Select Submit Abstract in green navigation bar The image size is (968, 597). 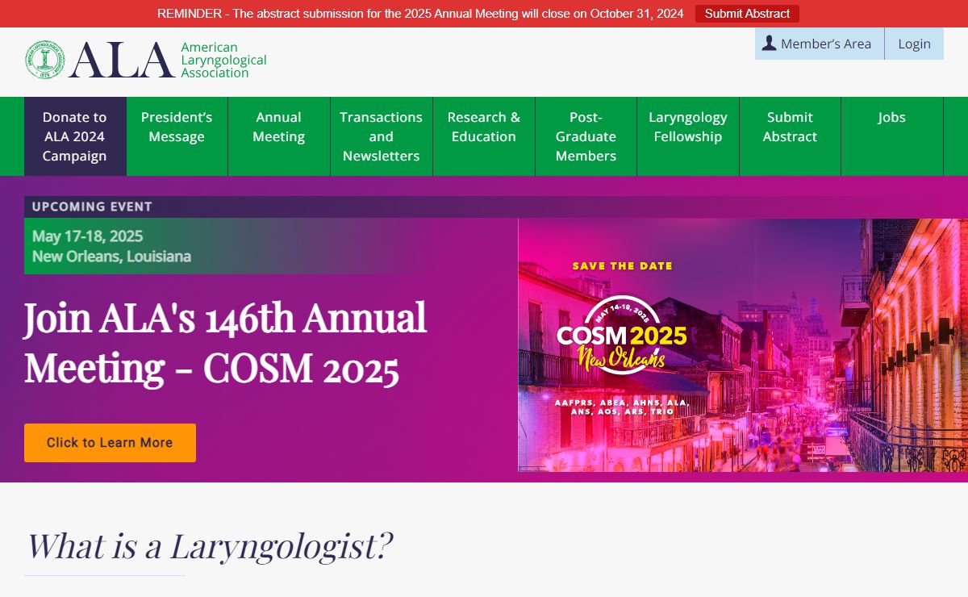791,136
